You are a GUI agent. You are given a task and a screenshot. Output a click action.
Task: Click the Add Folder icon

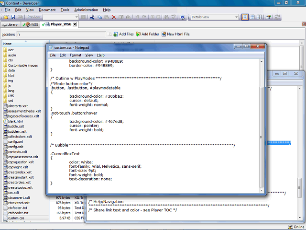tap(138, 34)
